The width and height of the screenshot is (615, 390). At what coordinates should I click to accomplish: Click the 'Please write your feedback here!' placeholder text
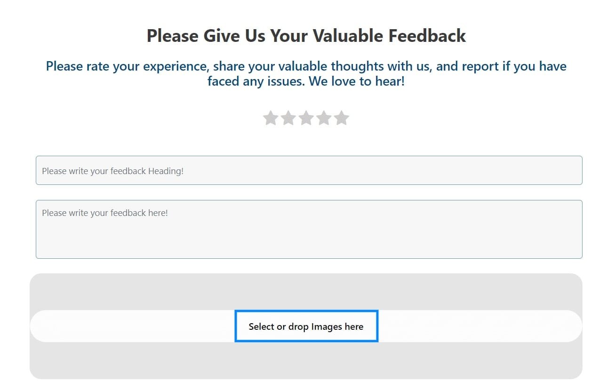(105, 213)
